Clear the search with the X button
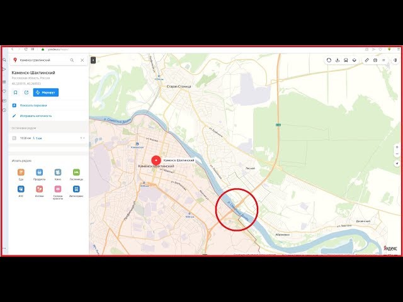403x302 pixels. pos(82,60)
